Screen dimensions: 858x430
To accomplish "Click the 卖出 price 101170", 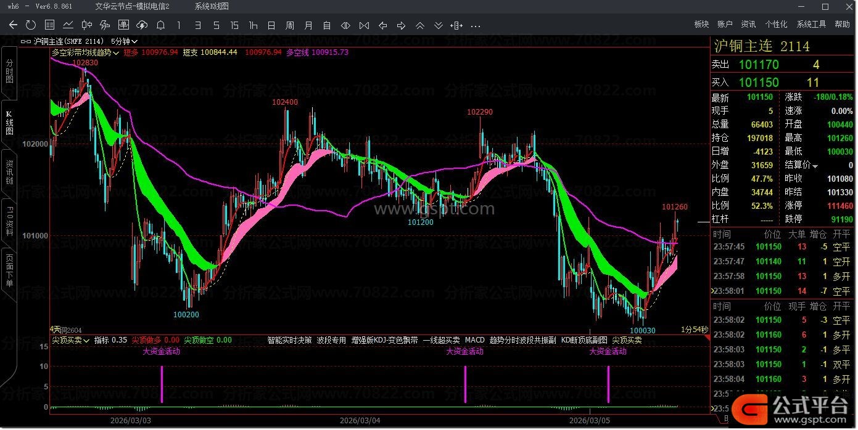I will 758,65.
